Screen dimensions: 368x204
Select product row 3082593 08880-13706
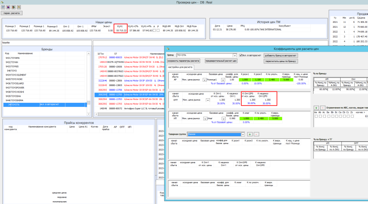pos(130,90)
